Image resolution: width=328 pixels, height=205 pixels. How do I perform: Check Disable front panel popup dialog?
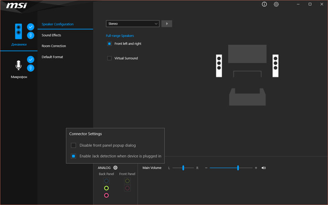73,145
